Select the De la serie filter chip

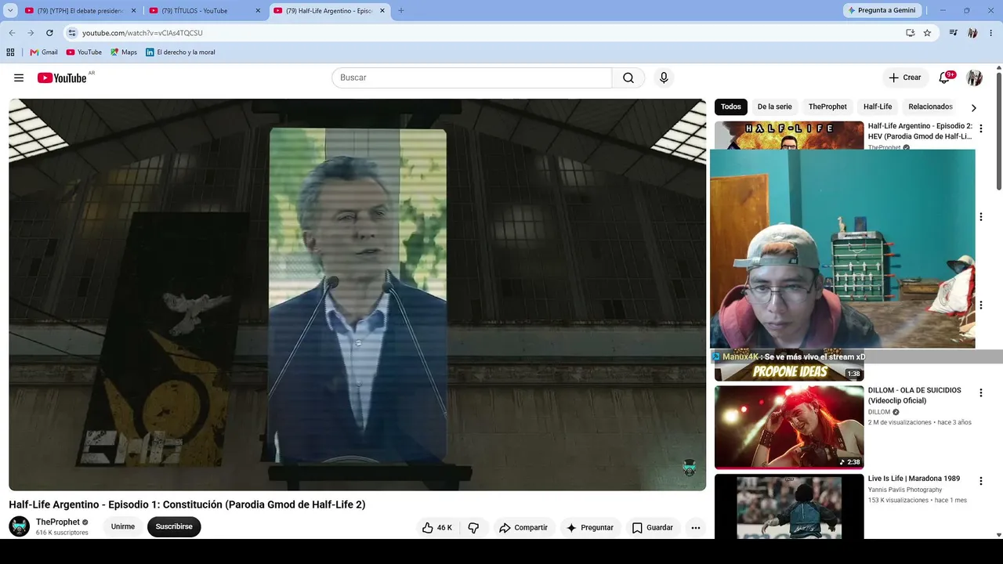pyautogui.click(x=774, y=107)
